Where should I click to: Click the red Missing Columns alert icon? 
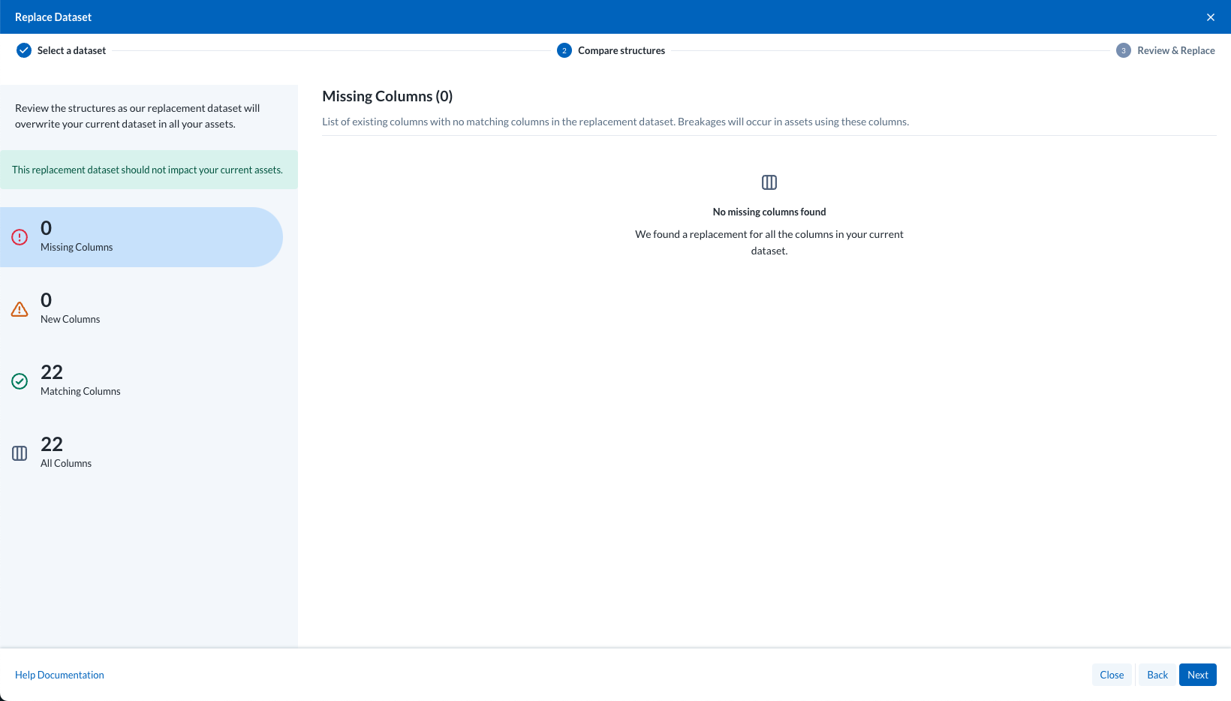(x=20, y=237)
